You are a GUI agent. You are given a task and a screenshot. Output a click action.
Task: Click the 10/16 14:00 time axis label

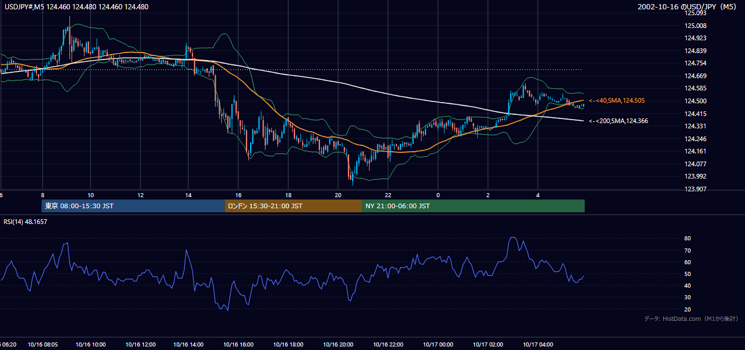coord(188,345)
